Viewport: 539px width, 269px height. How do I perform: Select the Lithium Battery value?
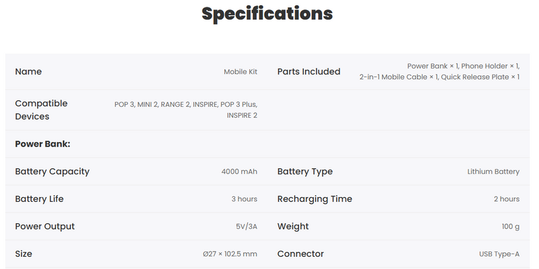pyautogui.click(x=493, y=171)
